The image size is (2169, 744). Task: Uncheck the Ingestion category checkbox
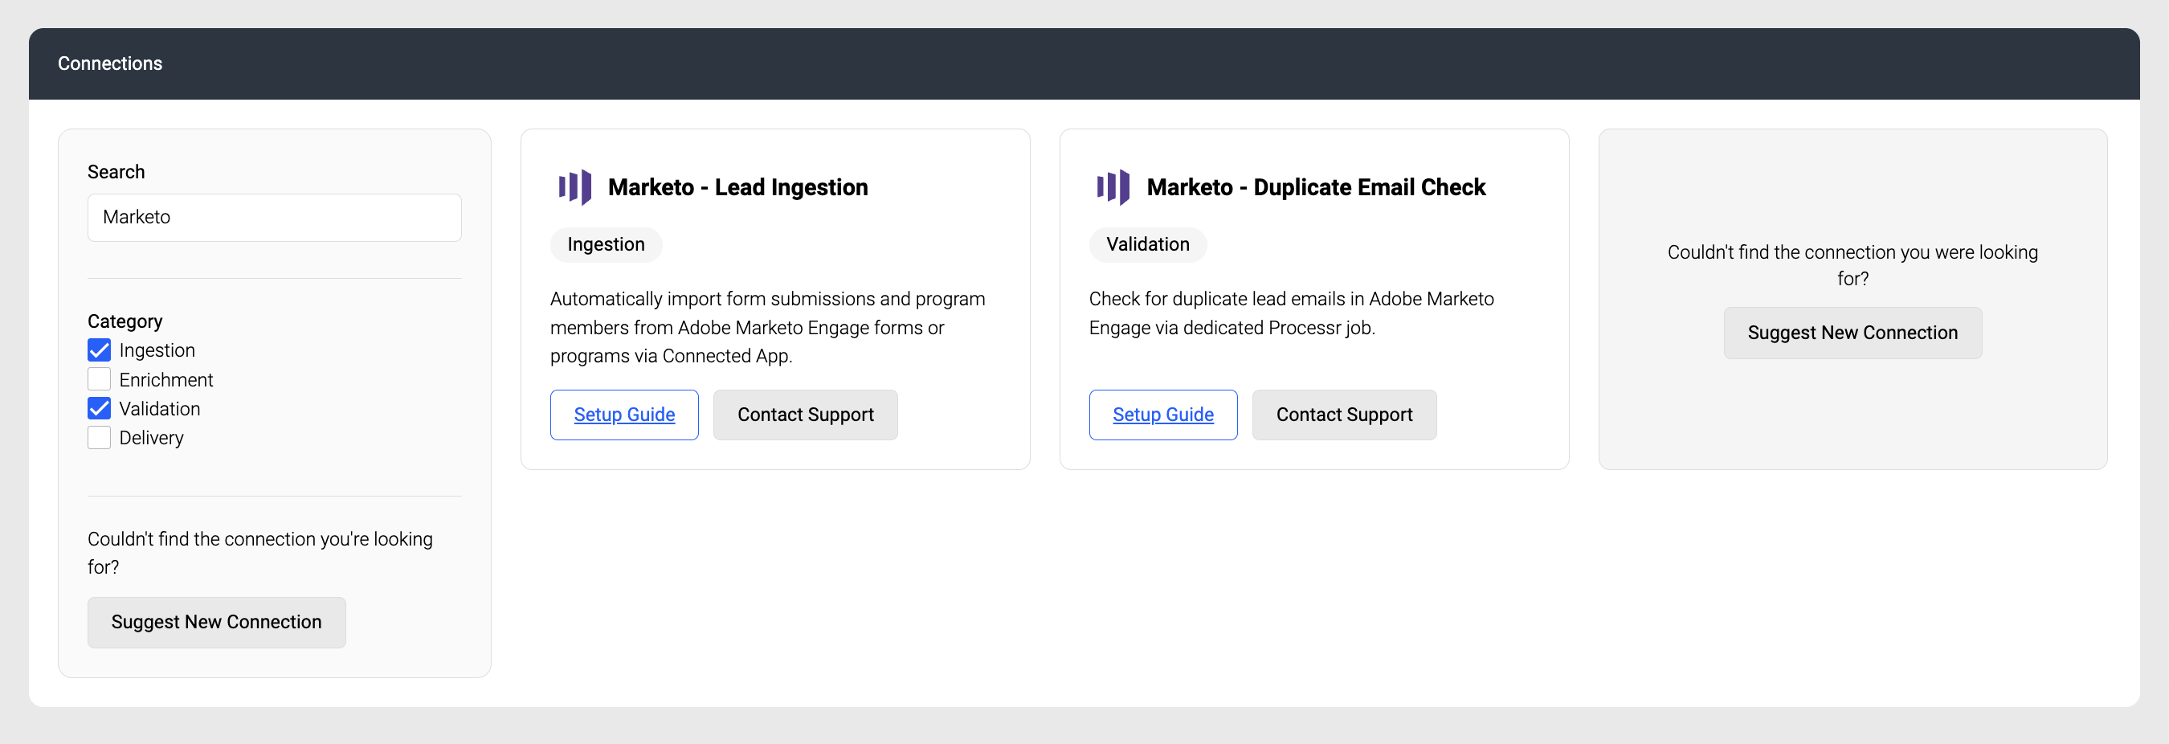tap(100, 350)
